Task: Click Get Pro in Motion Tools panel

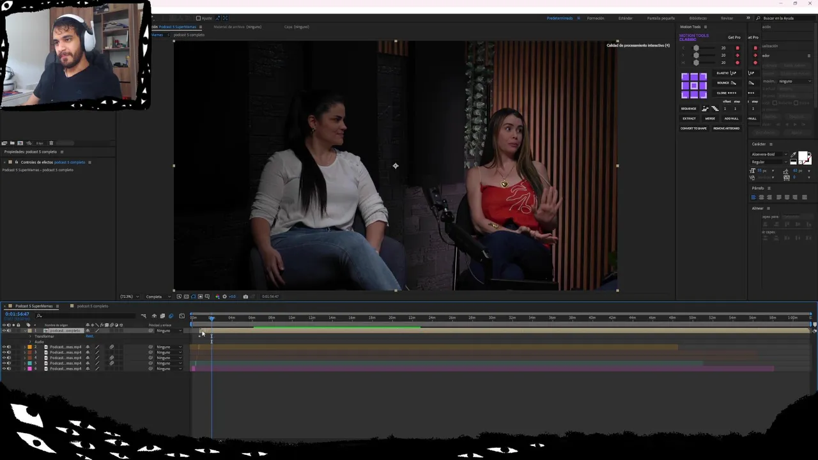Action: 734,38
